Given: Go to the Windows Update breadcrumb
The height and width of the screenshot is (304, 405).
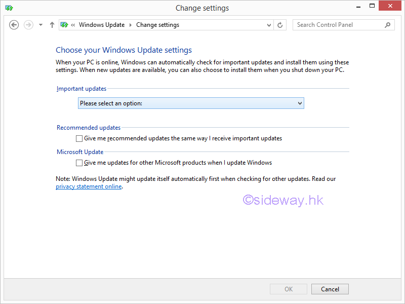Looking at the screenshot, I should pyautogui.click(x=102, y=25).
